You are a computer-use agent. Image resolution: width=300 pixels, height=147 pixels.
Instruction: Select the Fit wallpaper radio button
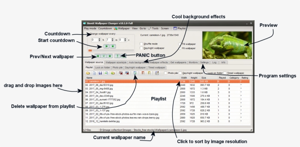coord(180,48)
